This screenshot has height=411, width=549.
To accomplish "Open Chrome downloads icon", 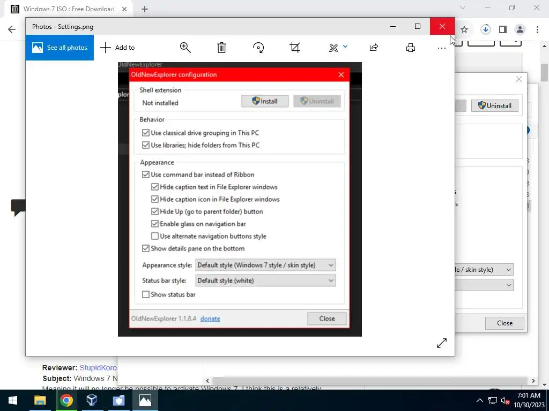I will click(486, 29).
